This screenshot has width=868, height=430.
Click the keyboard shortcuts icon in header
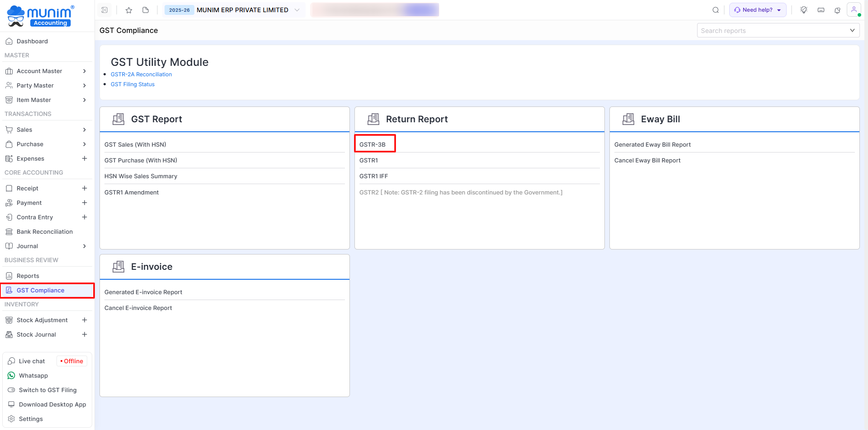coord(821,10)
